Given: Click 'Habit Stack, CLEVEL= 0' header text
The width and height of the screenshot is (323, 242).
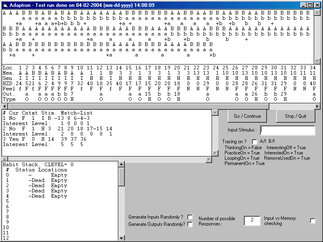Looking at the screenshot, I should [x=38, y=165].
